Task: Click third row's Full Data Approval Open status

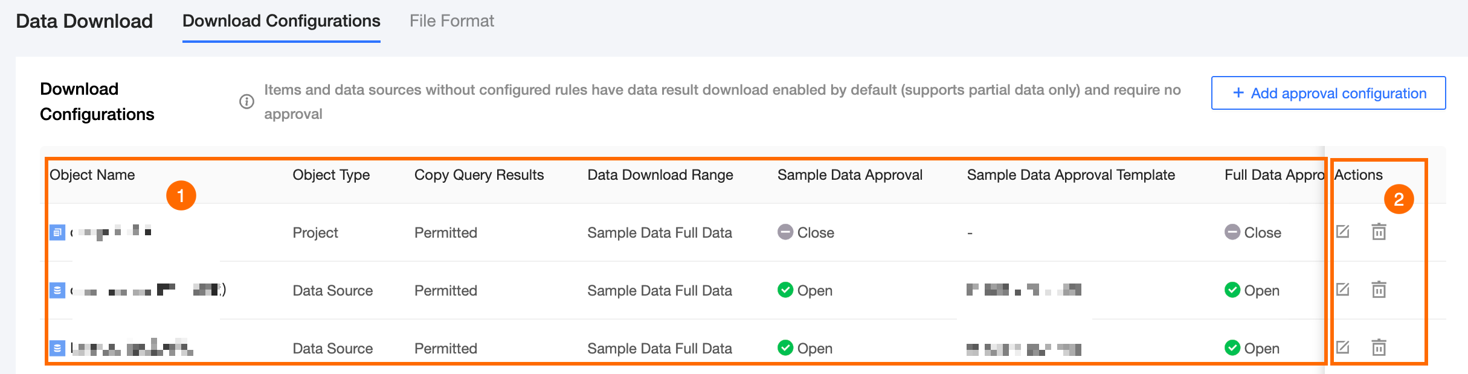Action: click(x=1252, y=348)
